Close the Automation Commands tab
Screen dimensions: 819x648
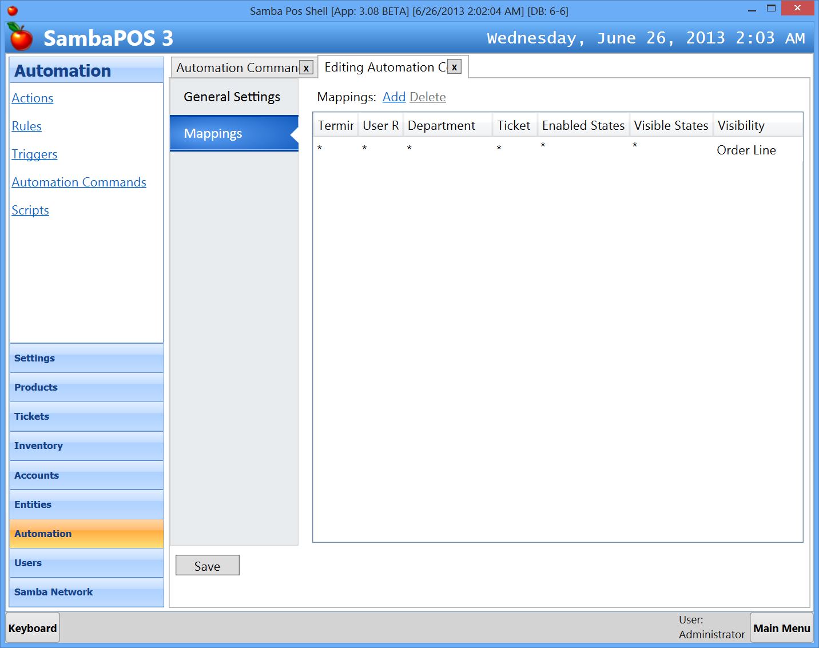click(306, 68)
